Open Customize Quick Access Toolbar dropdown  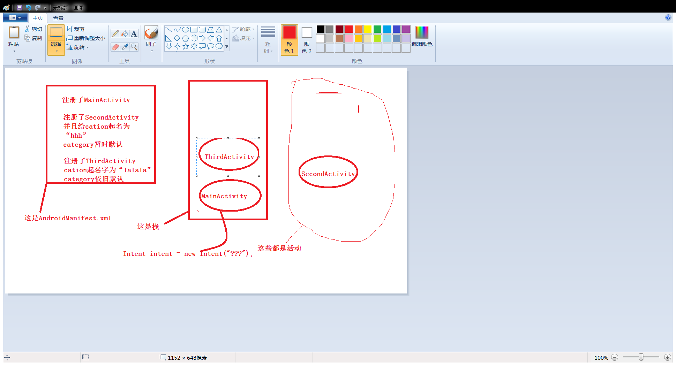click(45, 8)
